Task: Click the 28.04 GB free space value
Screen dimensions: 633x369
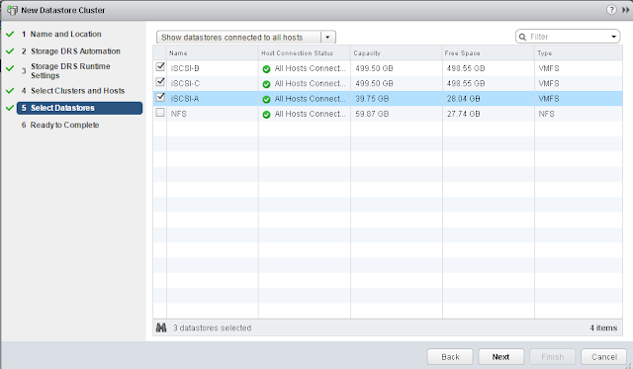Action: [x=464, y=99]
